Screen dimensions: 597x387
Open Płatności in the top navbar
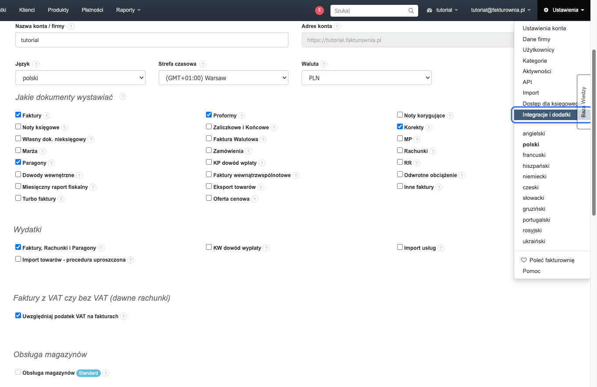click(x=92, y=10)
